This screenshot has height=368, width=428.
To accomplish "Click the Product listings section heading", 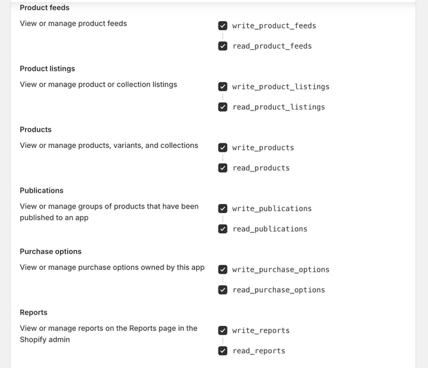I will (47, 68).
